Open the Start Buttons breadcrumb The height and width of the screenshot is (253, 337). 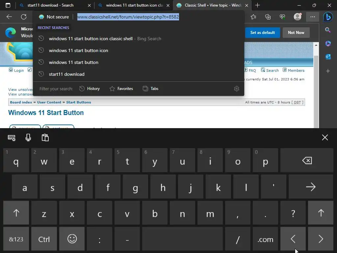pos(78,102)
